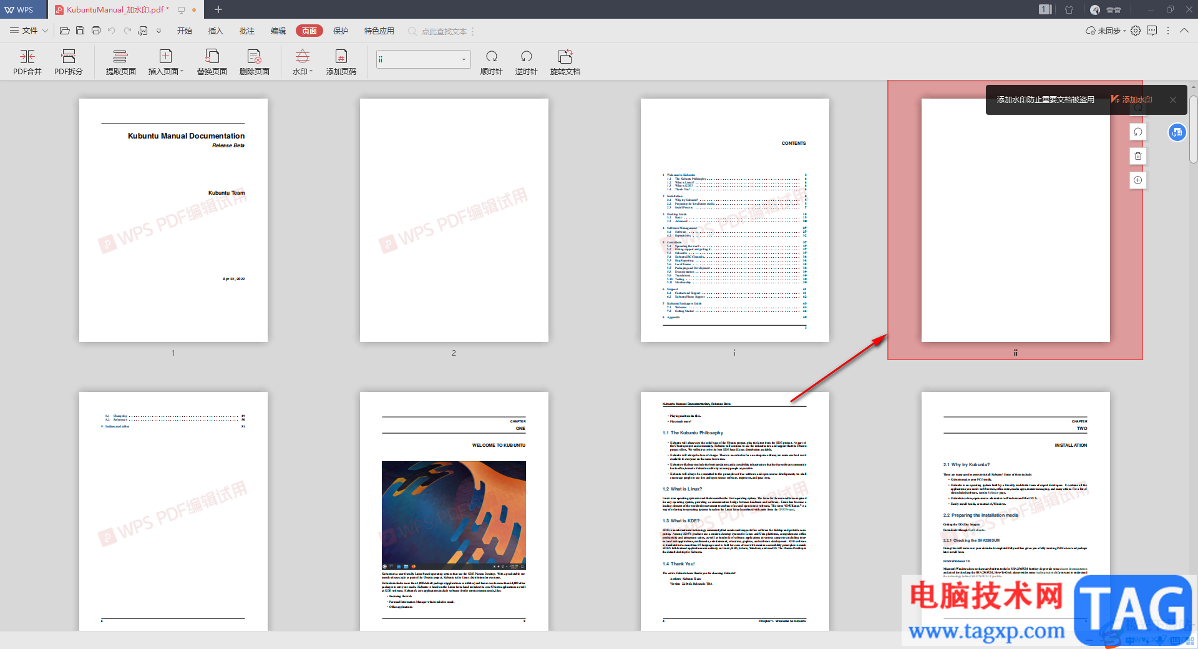The image size is (1198, 649).
Task: Select the 提取页面 extract pages tool
Action: 120,62
